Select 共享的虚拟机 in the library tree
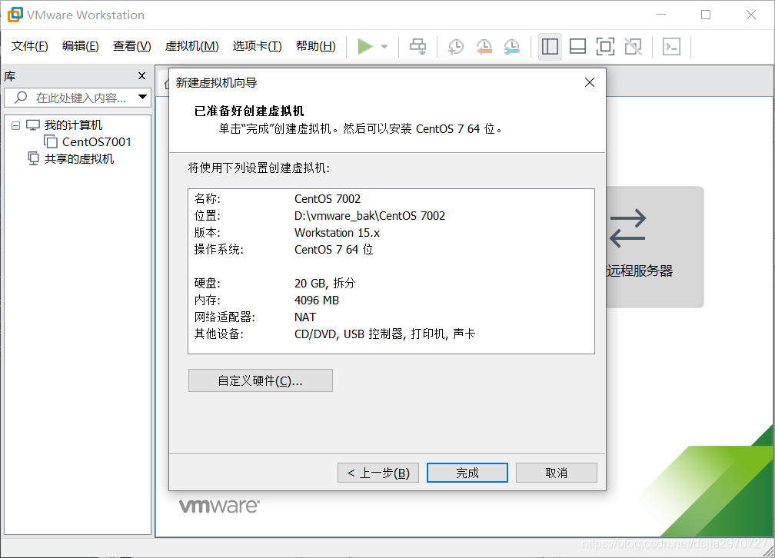This screenshot has height=558, width=775. click(x=79, y=158)
